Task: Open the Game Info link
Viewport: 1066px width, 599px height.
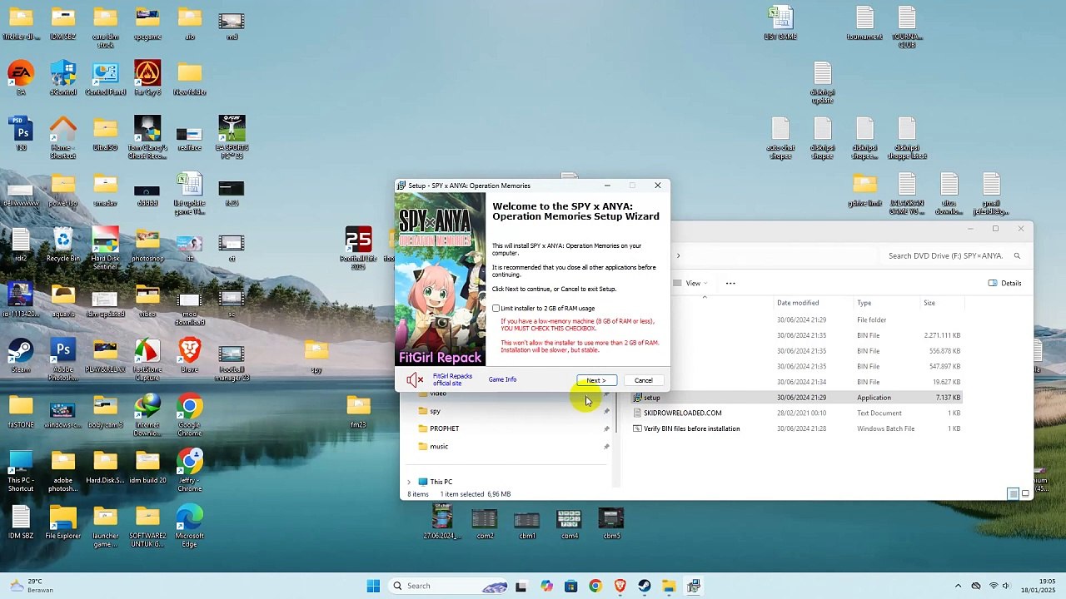Action: tap(502, 379)
